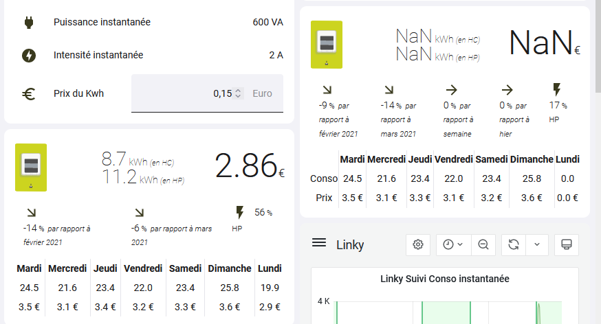
Task: Refresh the Linky dashboard
Action: pyautogui.click(x=513, y=244)
